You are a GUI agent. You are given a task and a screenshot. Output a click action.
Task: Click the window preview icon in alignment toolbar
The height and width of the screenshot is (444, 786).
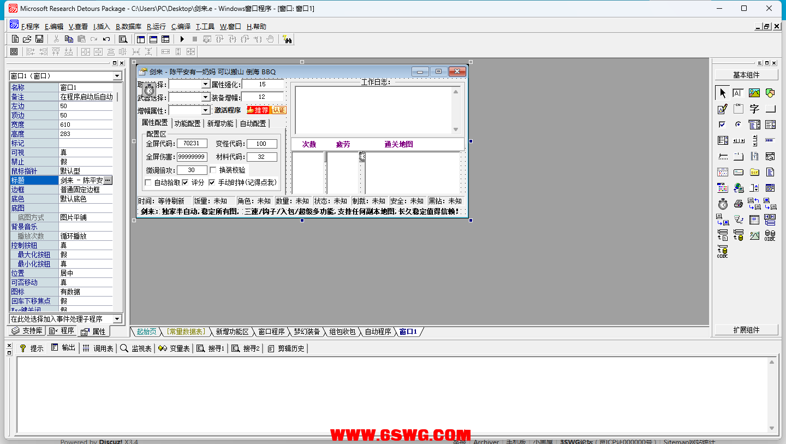tap(14, 51)
